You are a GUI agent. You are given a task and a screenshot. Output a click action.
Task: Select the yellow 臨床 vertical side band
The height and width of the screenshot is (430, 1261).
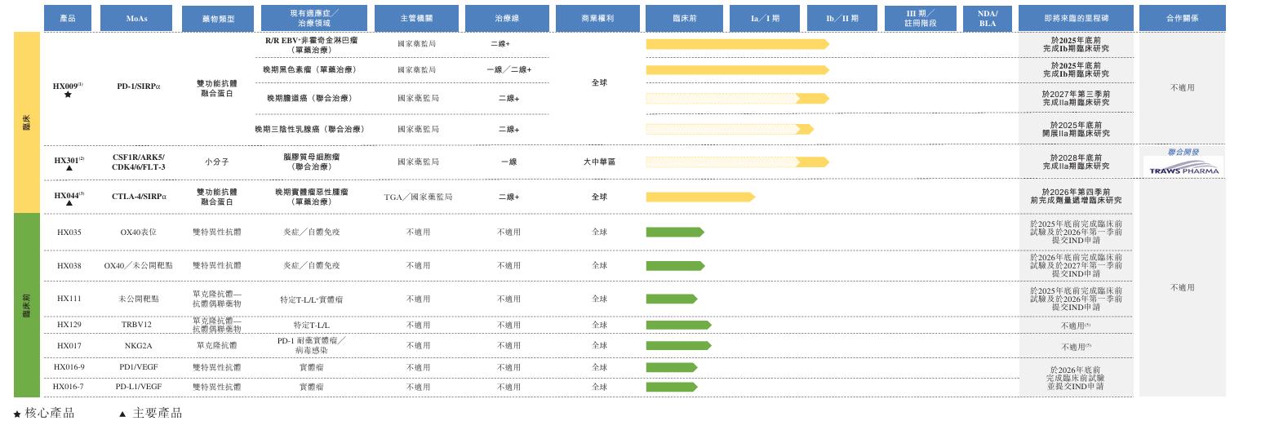tap(26, 122)
